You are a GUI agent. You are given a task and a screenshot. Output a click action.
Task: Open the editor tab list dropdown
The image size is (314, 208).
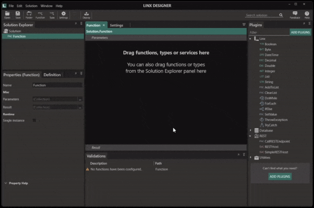(x=244, y=25)
